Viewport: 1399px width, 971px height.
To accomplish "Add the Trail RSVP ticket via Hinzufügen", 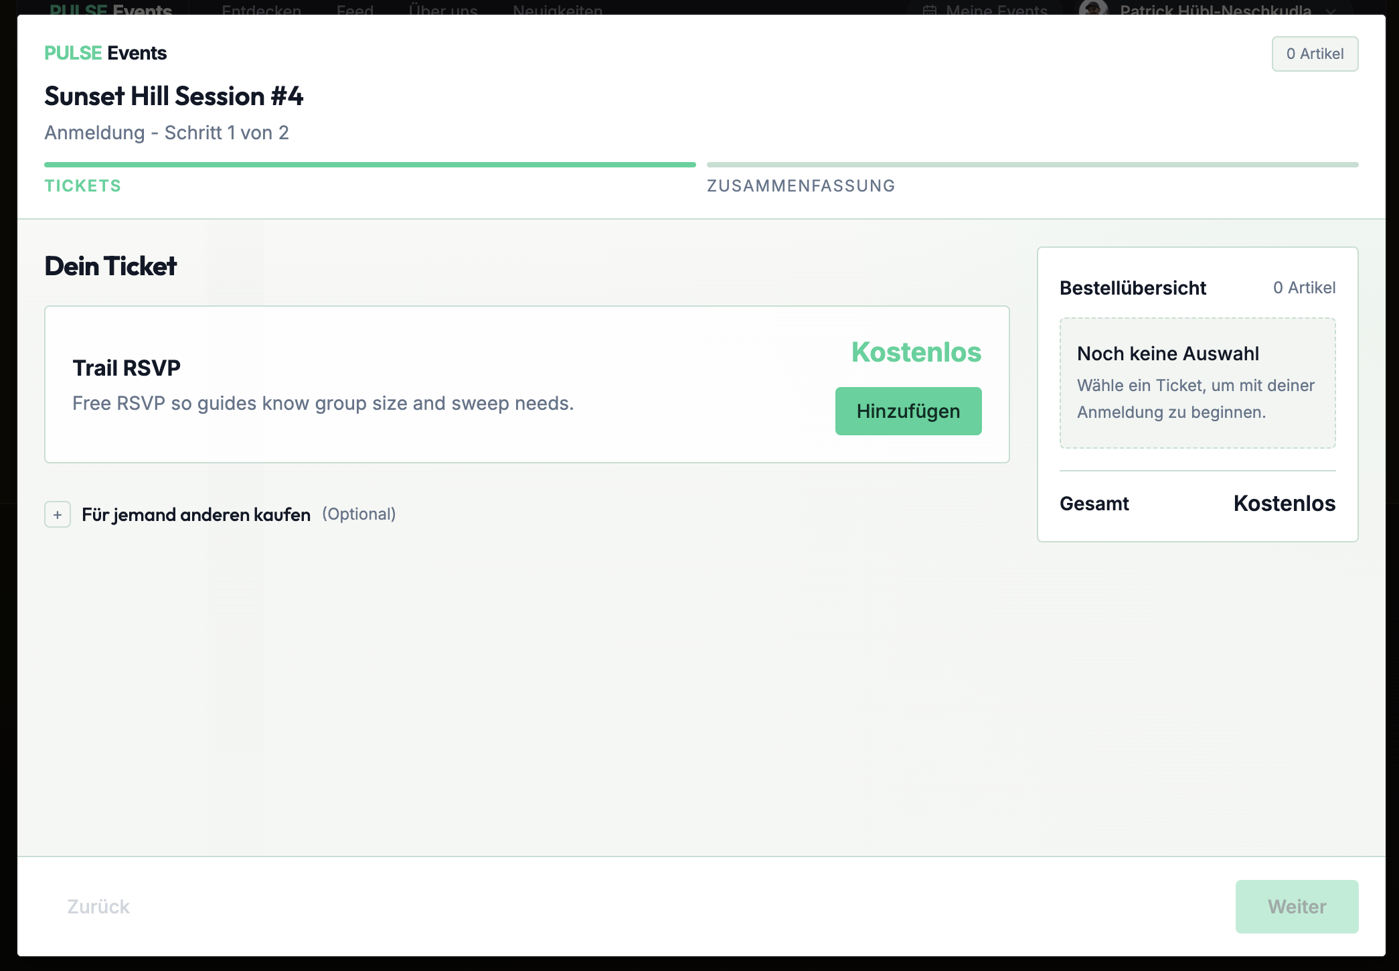I will click(x=908, y=410).
